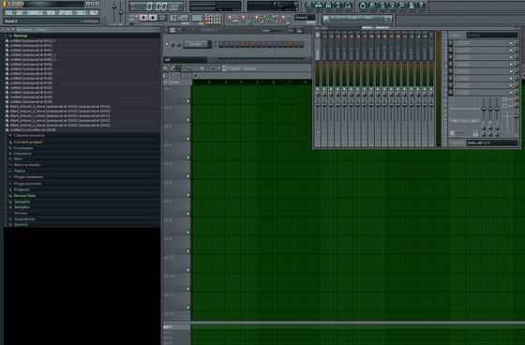Adjust the main pitch slider
Viewport: 525px width, 345px height.
(121, 12)
